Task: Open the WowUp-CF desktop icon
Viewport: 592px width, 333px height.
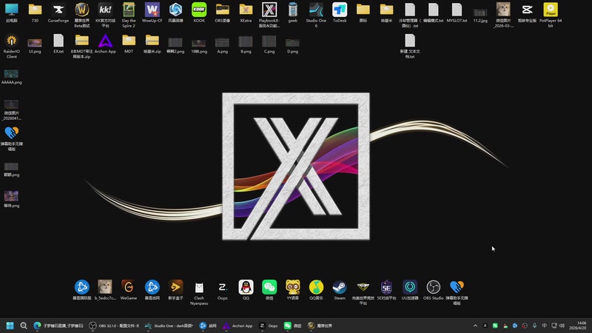Action: click(x=152, y=13)
